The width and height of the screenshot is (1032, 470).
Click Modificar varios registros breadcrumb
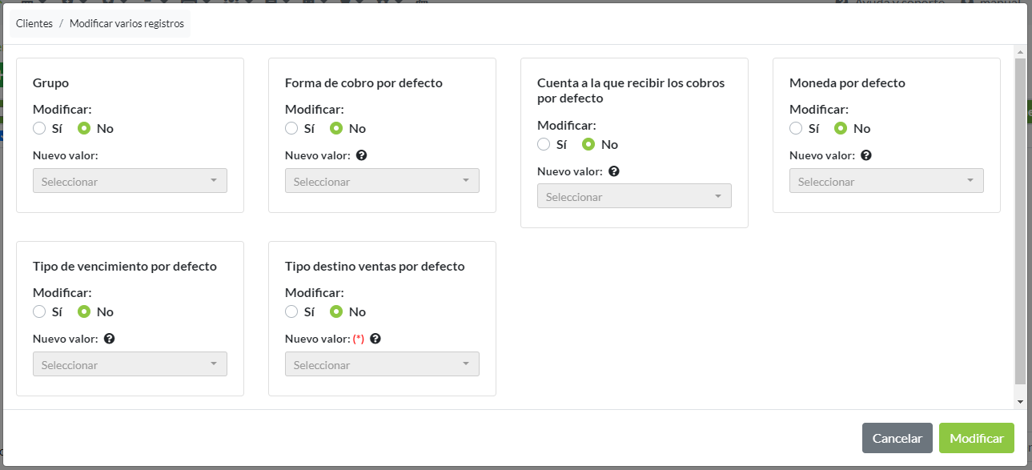126,24
